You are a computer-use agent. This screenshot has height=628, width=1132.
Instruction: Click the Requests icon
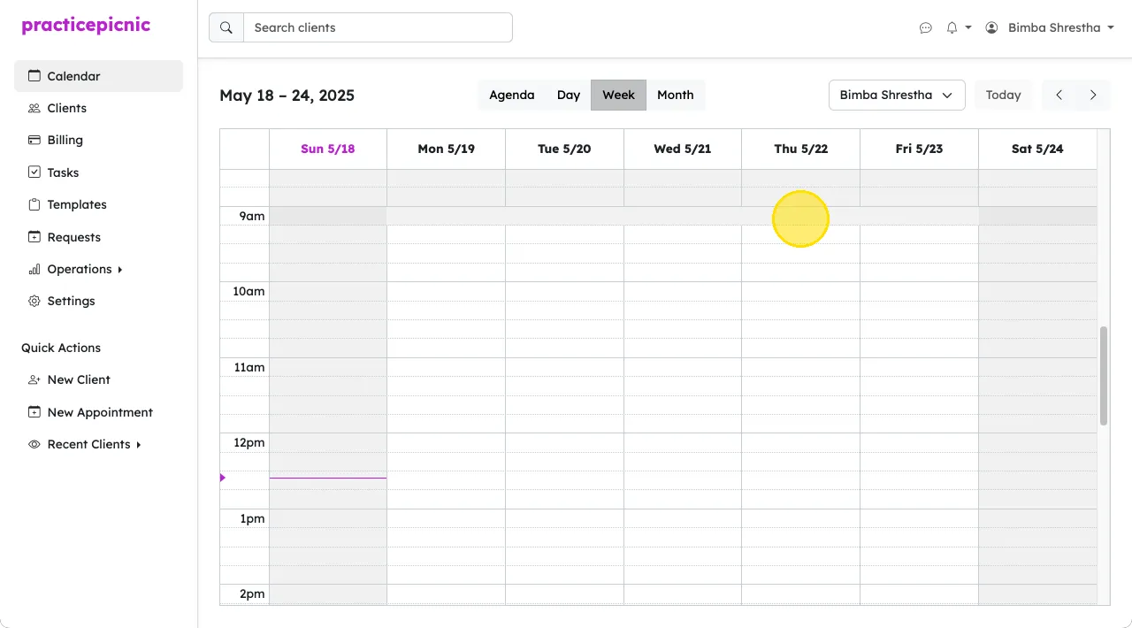click(34, 237)
